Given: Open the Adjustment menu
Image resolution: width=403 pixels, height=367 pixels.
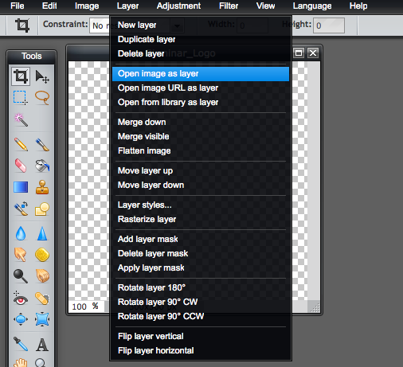Looking at the screenshot, I should click(x=178, y=6).
